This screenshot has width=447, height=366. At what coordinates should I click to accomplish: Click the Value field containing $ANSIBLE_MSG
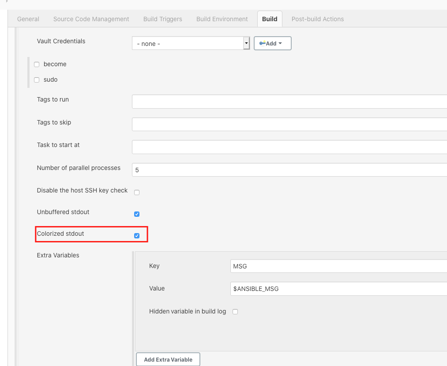[x=339, y=289]
